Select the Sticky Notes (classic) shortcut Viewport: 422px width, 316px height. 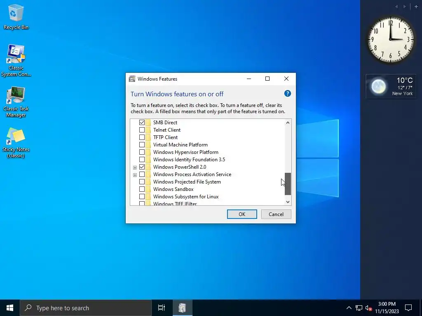[x=16, y=142]
